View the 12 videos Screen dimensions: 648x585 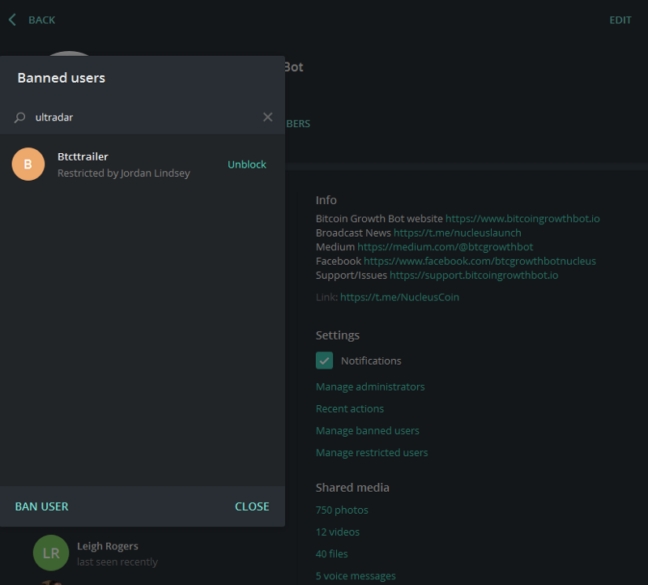click(x=337, y=532)
